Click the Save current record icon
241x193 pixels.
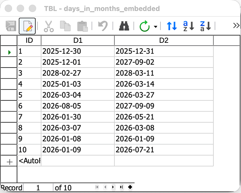(x=10, y=26)
